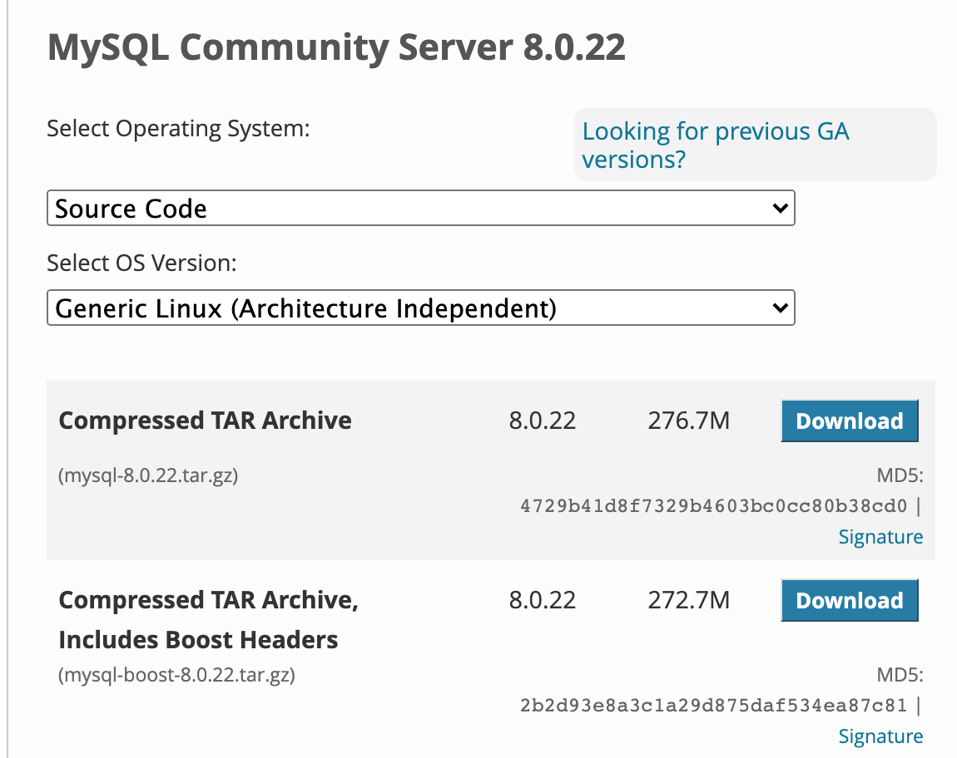This screenshot has height=758, width=957.
Task: Download the Boost Headers TAR archive
Action: click(x=850, y=601)
